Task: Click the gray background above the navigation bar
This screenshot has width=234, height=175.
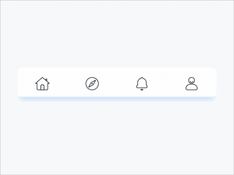Action: pos(117,35)
